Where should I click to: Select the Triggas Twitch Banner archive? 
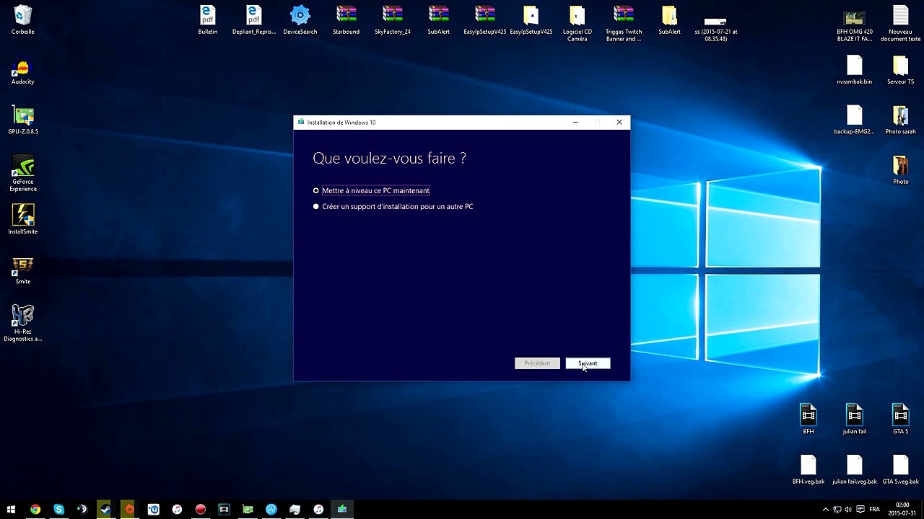[x=624, y=23]
